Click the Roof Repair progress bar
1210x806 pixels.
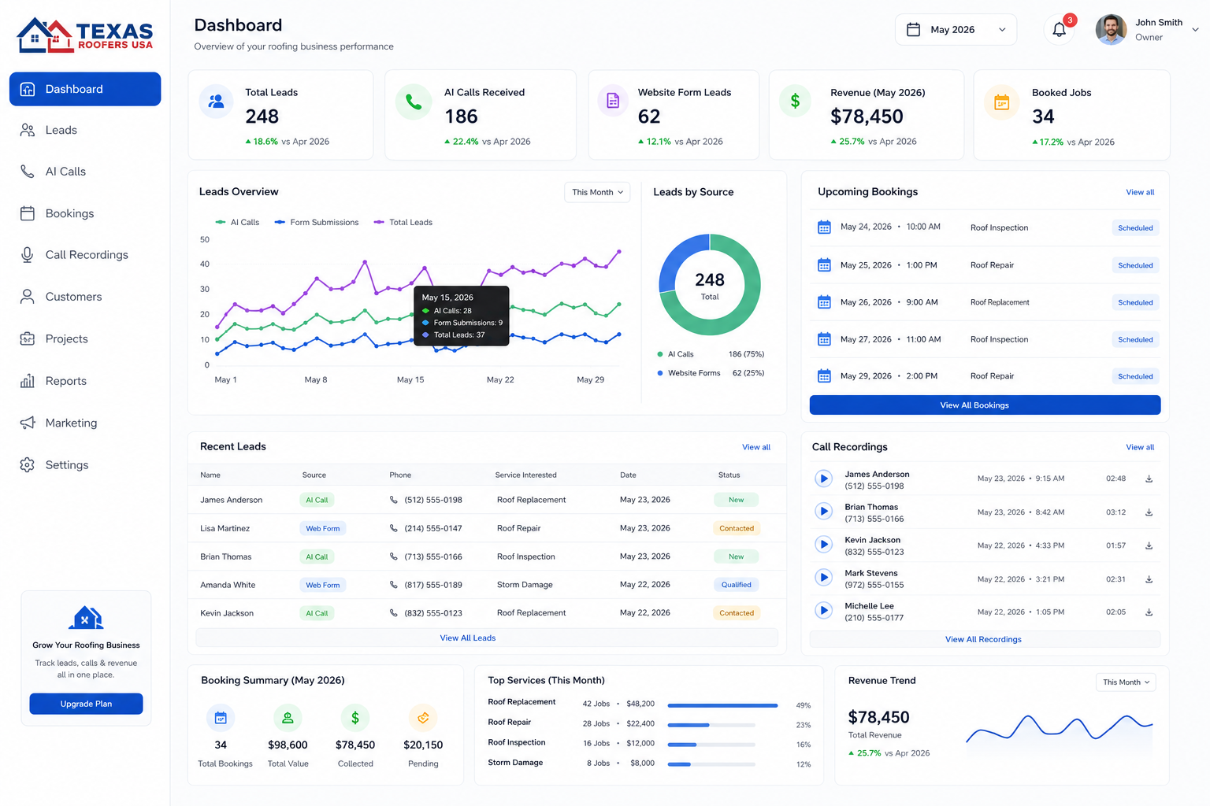711,725
